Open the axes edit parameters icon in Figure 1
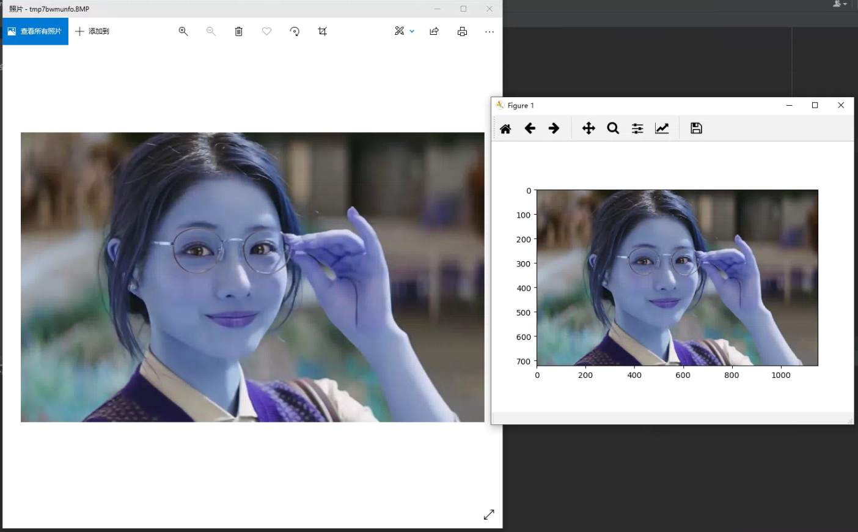 tap(662, 128)
